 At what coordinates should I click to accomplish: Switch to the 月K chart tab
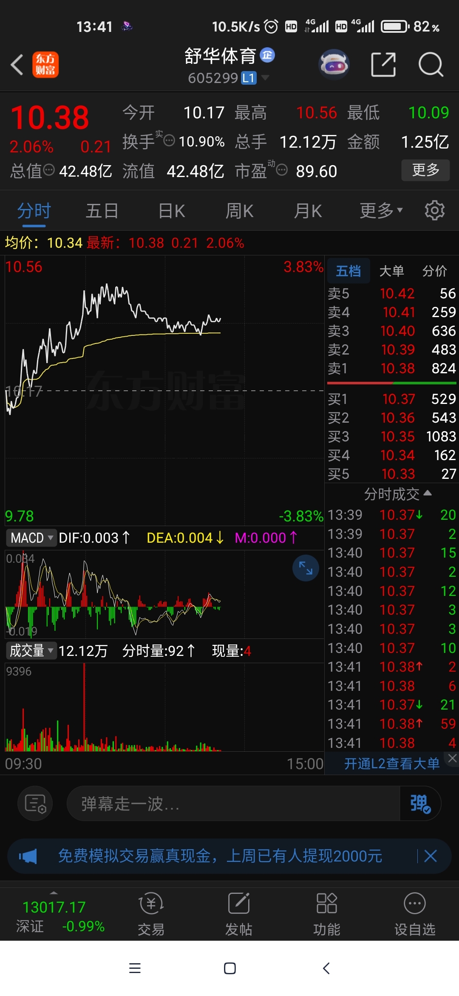click(308, 210)
